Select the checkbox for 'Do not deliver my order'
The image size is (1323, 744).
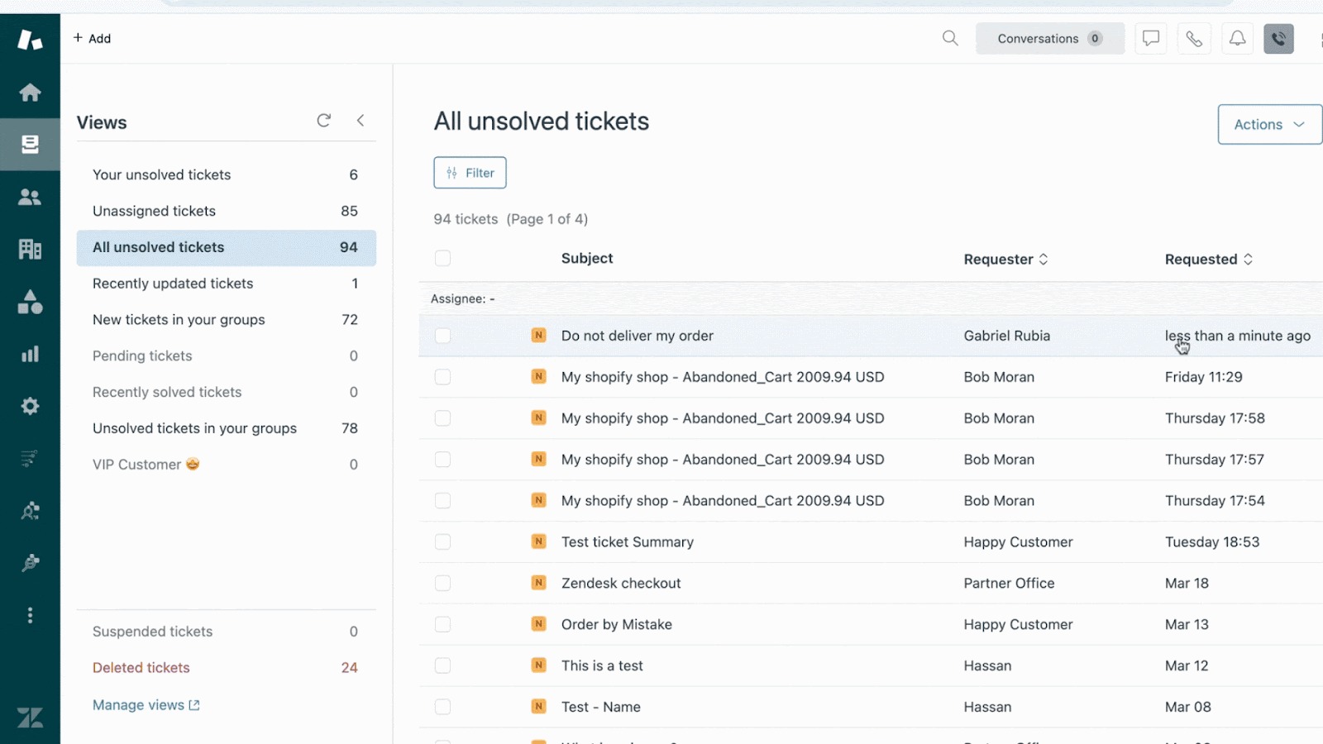click(442, 336)
